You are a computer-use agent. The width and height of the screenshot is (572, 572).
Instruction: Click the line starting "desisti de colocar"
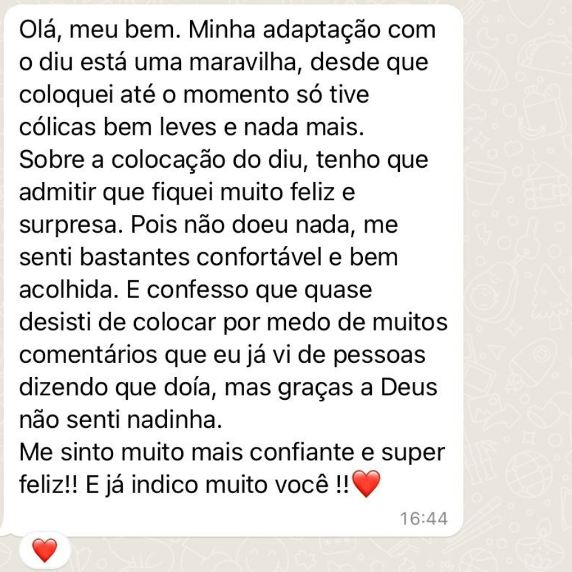pos(233,322)
